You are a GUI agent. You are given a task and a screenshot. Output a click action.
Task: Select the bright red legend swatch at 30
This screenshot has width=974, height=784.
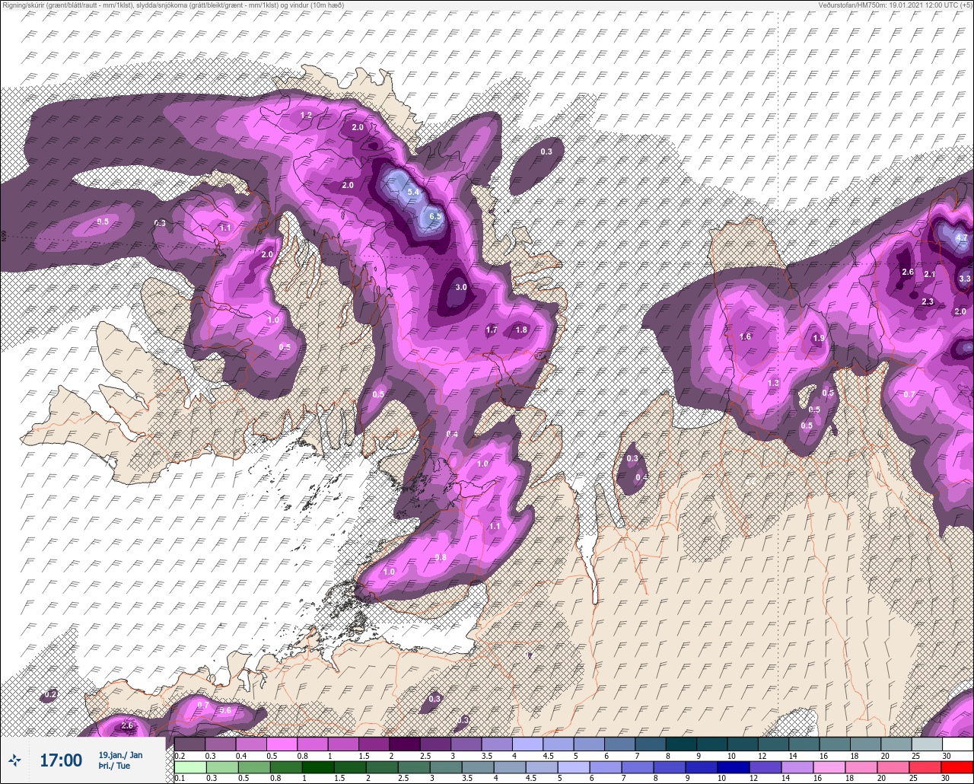tap(957, 766)
